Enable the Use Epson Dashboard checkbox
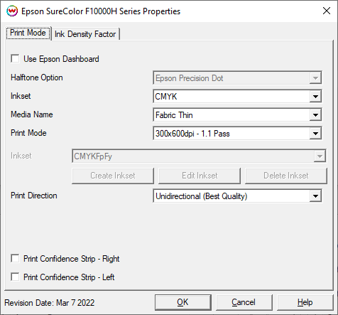The image size is (338, 315). (15, 59)
